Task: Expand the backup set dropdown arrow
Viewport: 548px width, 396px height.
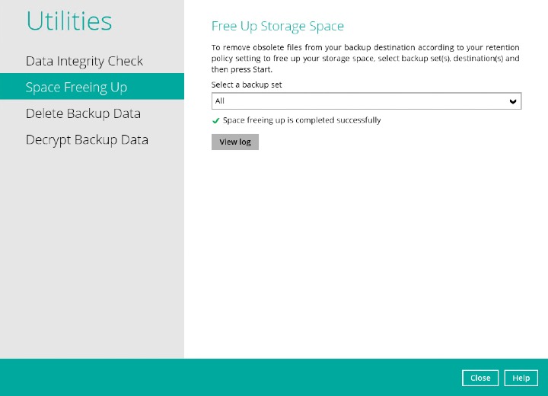Action: [x=513, y=101]
